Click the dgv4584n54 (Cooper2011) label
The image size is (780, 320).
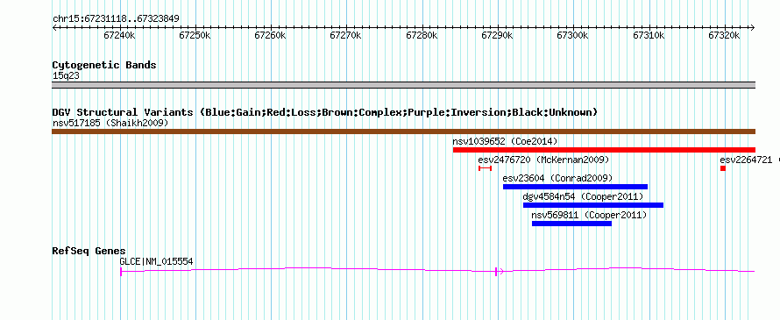tap(583, 196)
